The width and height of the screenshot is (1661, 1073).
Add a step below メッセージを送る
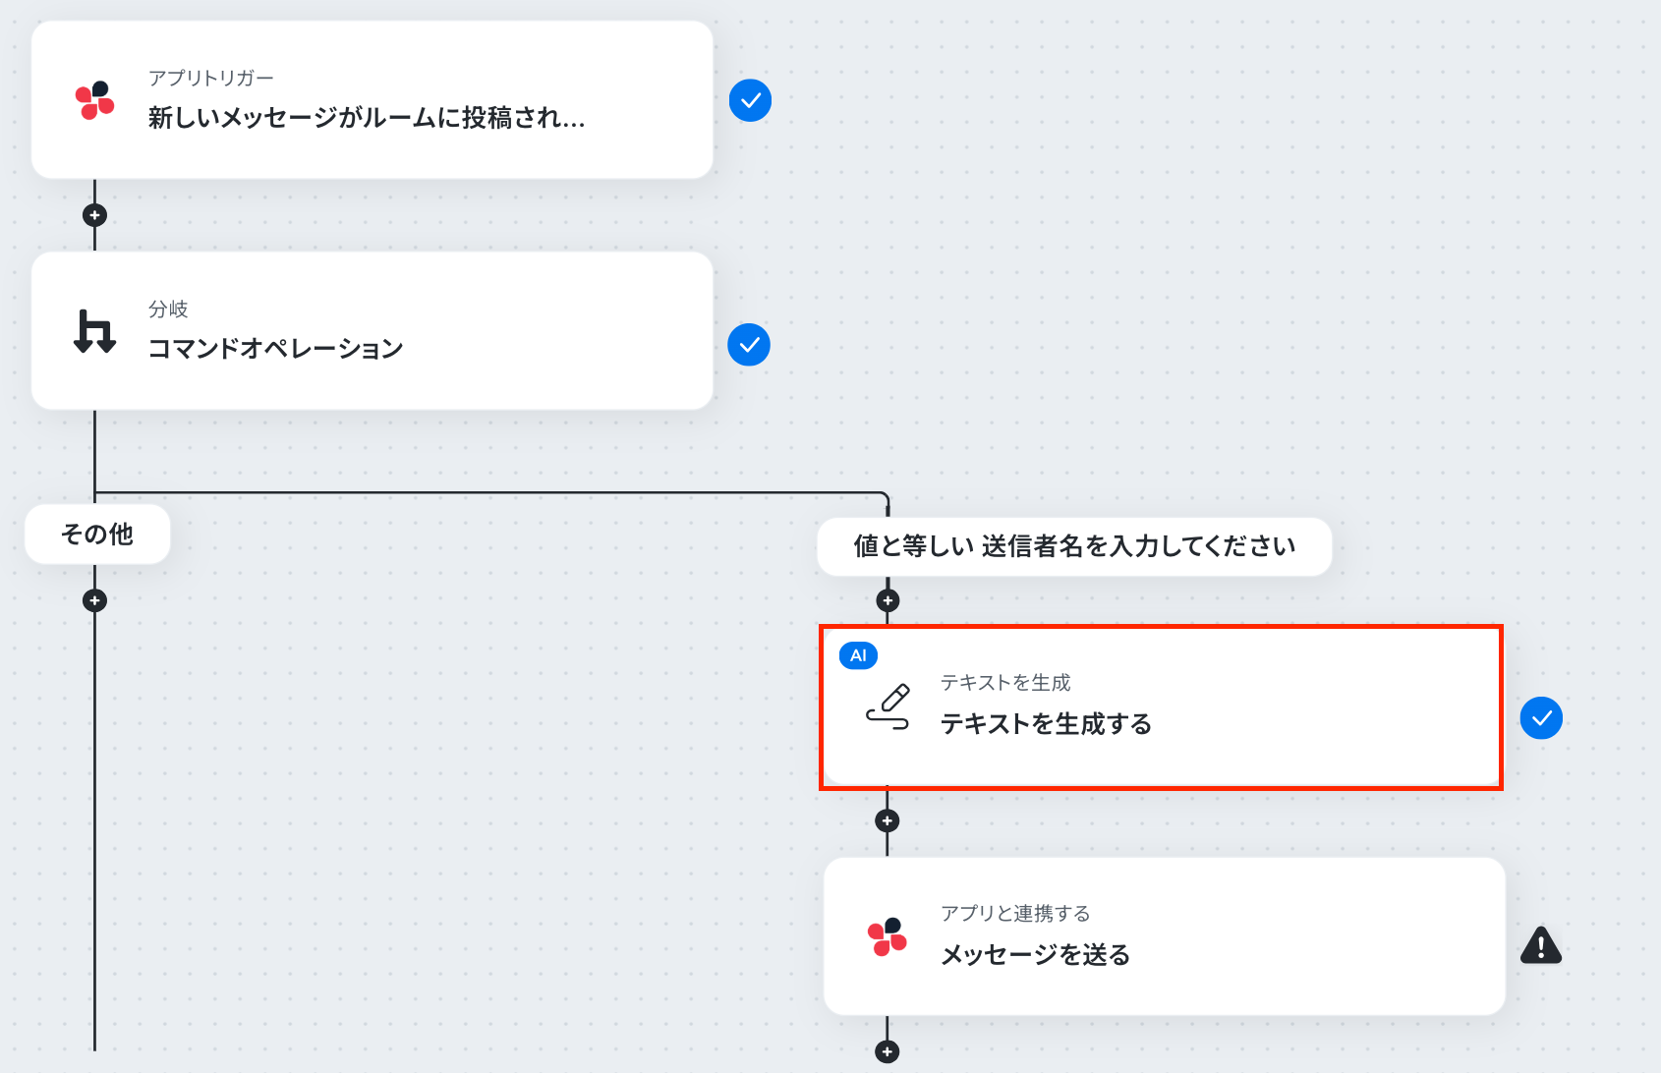[888, 1051]
